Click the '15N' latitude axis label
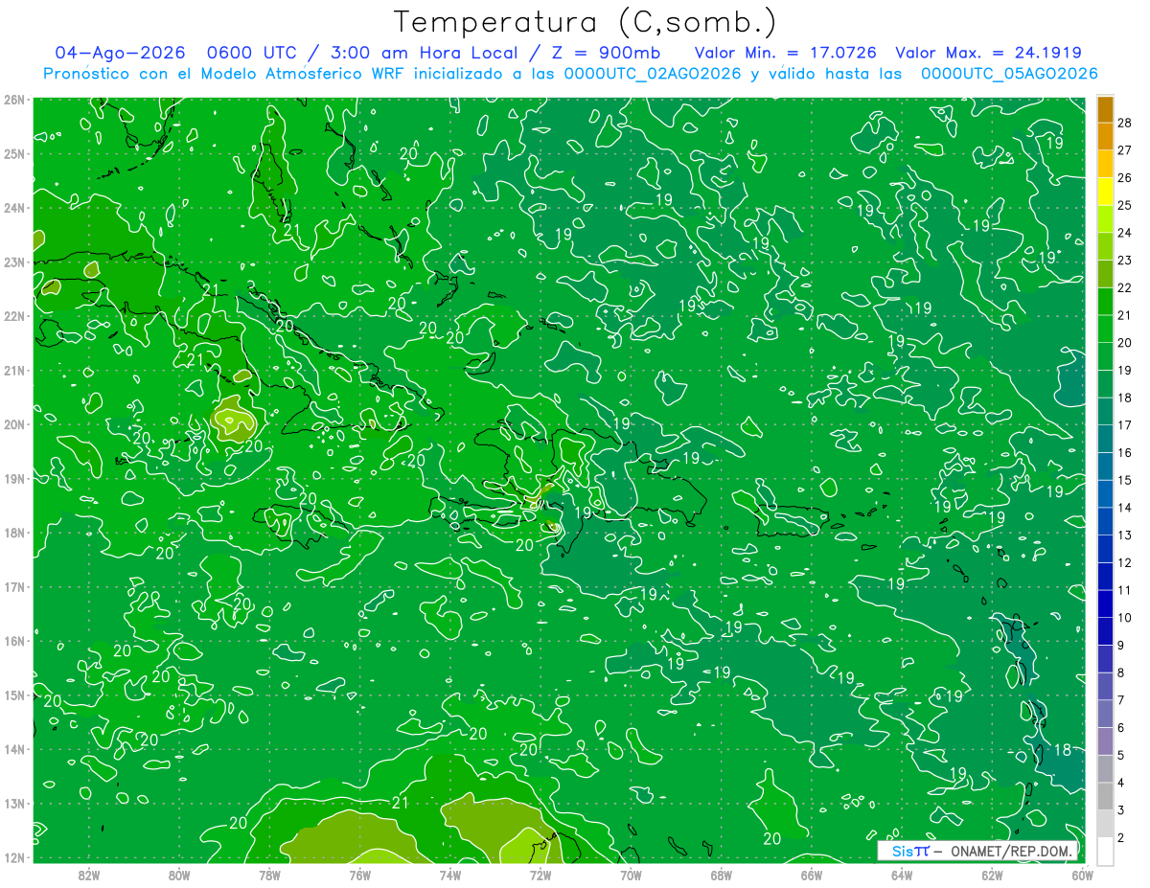 pyautogui.click(x=14, y=695)
